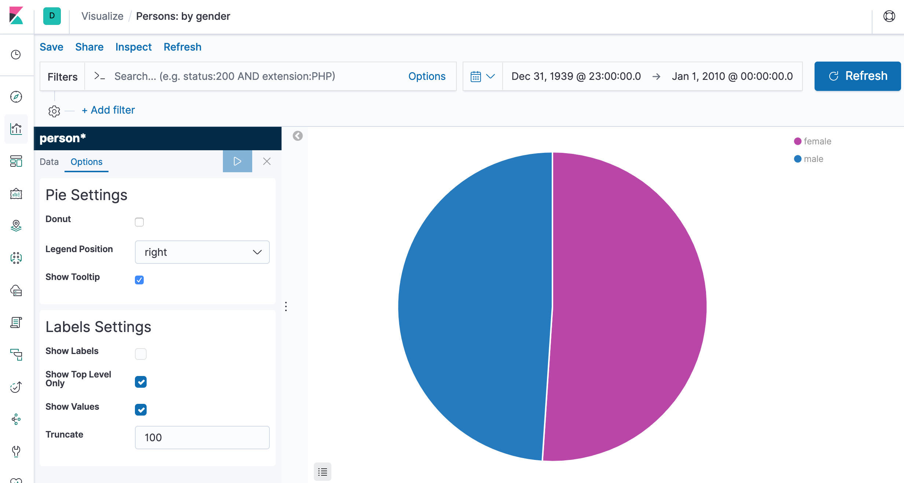Open the Graph app icon
The width and height of the screenshot is (904, 483).
[16, 420]
